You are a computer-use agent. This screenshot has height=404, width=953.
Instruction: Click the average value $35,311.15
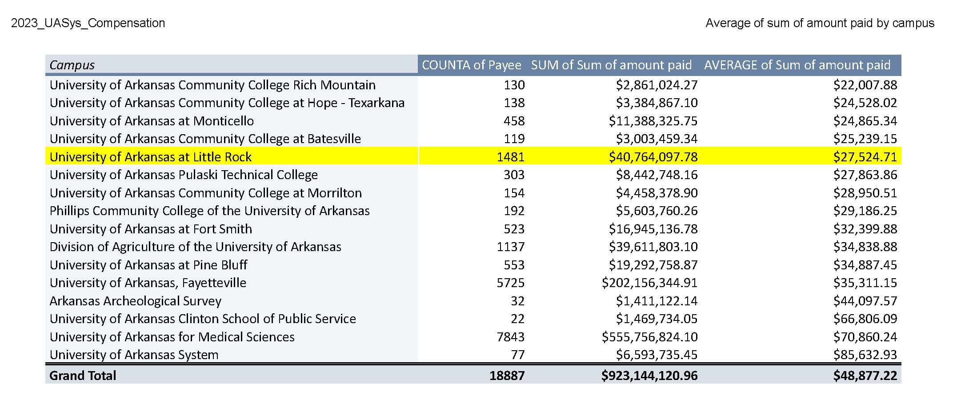(x=865, y=283)
